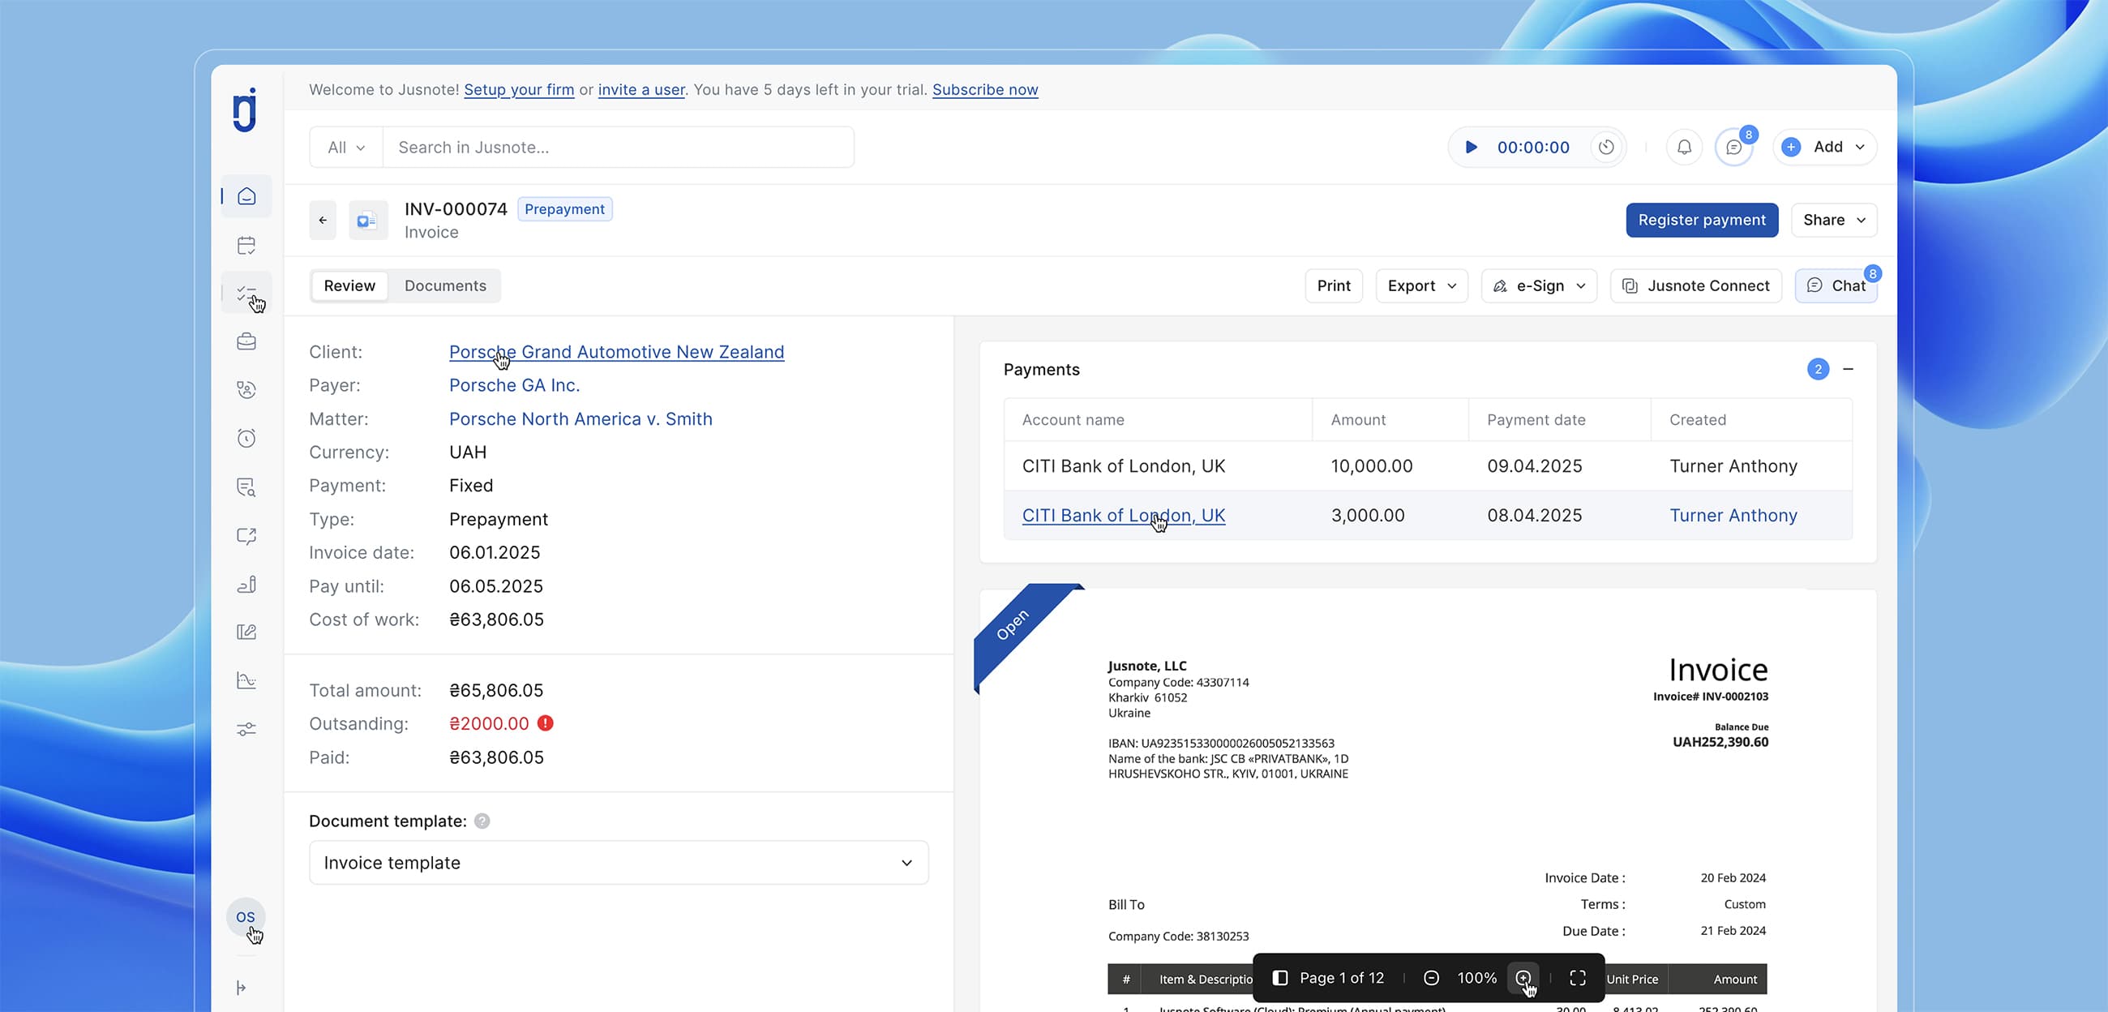The width and height of the screenshot is (2108, 1012).
Task: Open the briefcase matters icon in sidebar
Action: point(246,341)
